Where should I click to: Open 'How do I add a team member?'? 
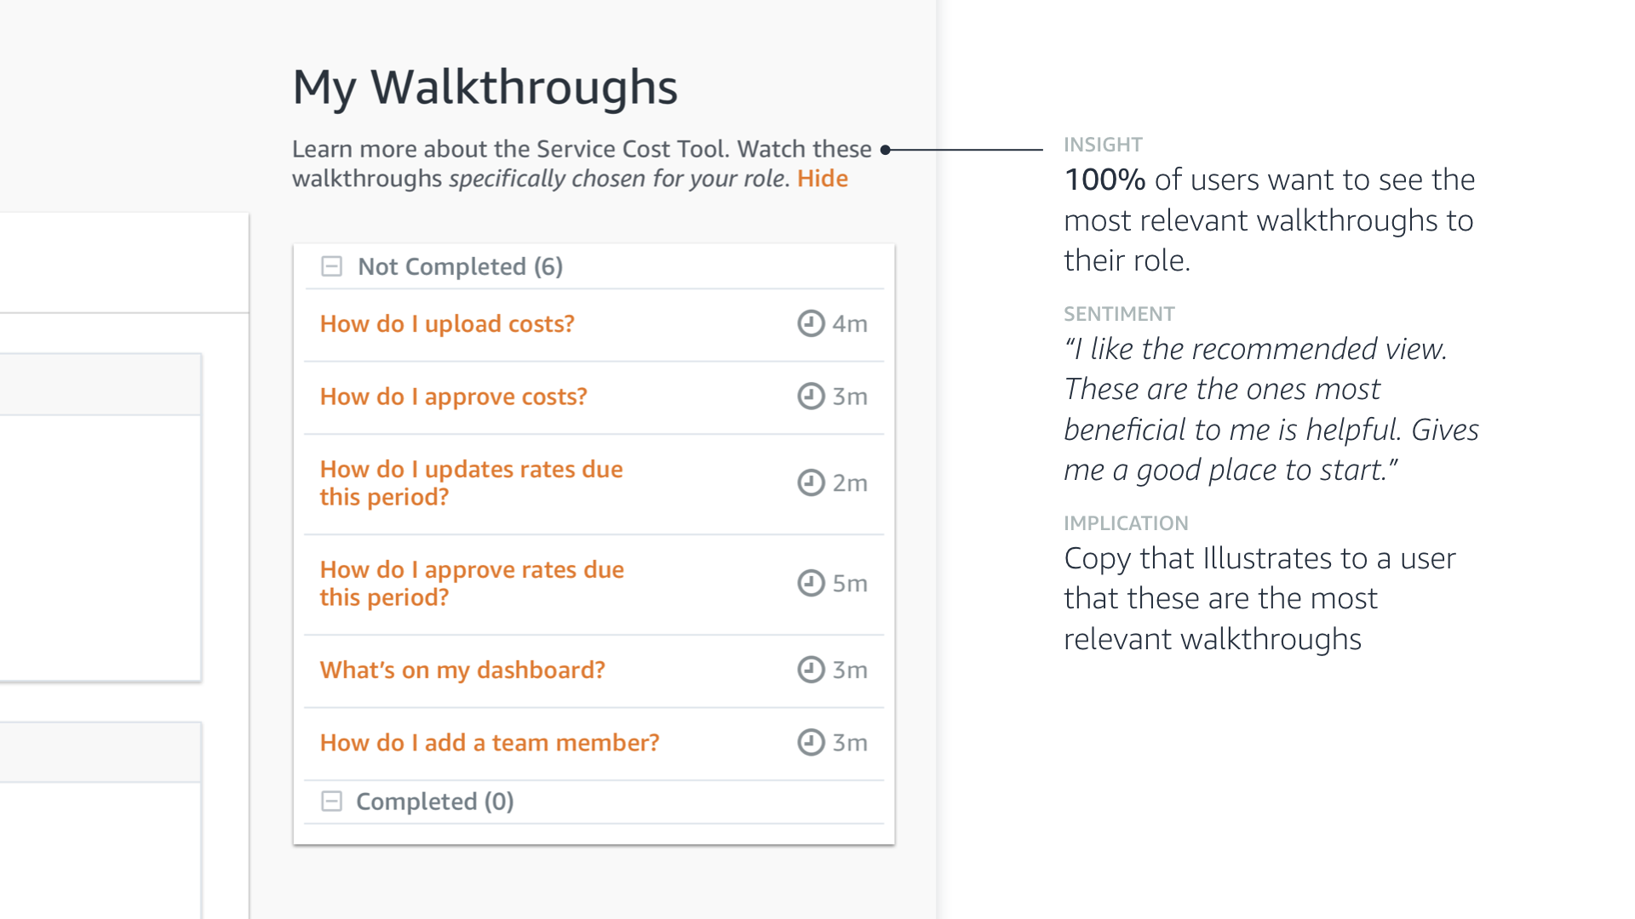490,743
